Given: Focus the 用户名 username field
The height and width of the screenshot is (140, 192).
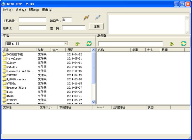Looking at the screenshot, I should point(32,28).
